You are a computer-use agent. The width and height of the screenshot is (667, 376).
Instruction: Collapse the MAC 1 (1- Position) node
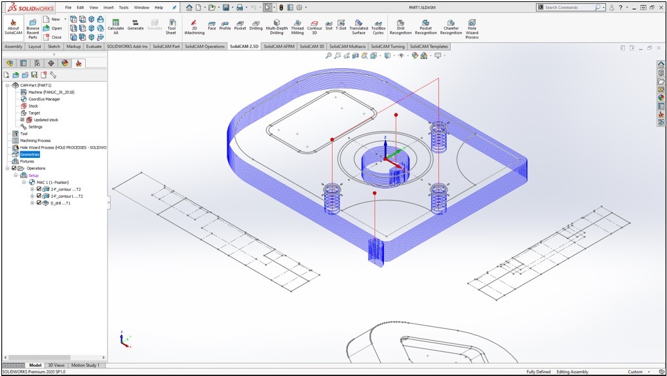pos(24,182)
